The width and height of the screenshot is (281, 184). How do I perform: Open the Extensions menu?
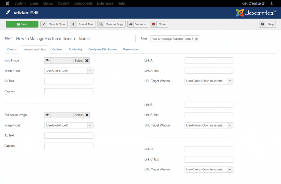(105, 3)
